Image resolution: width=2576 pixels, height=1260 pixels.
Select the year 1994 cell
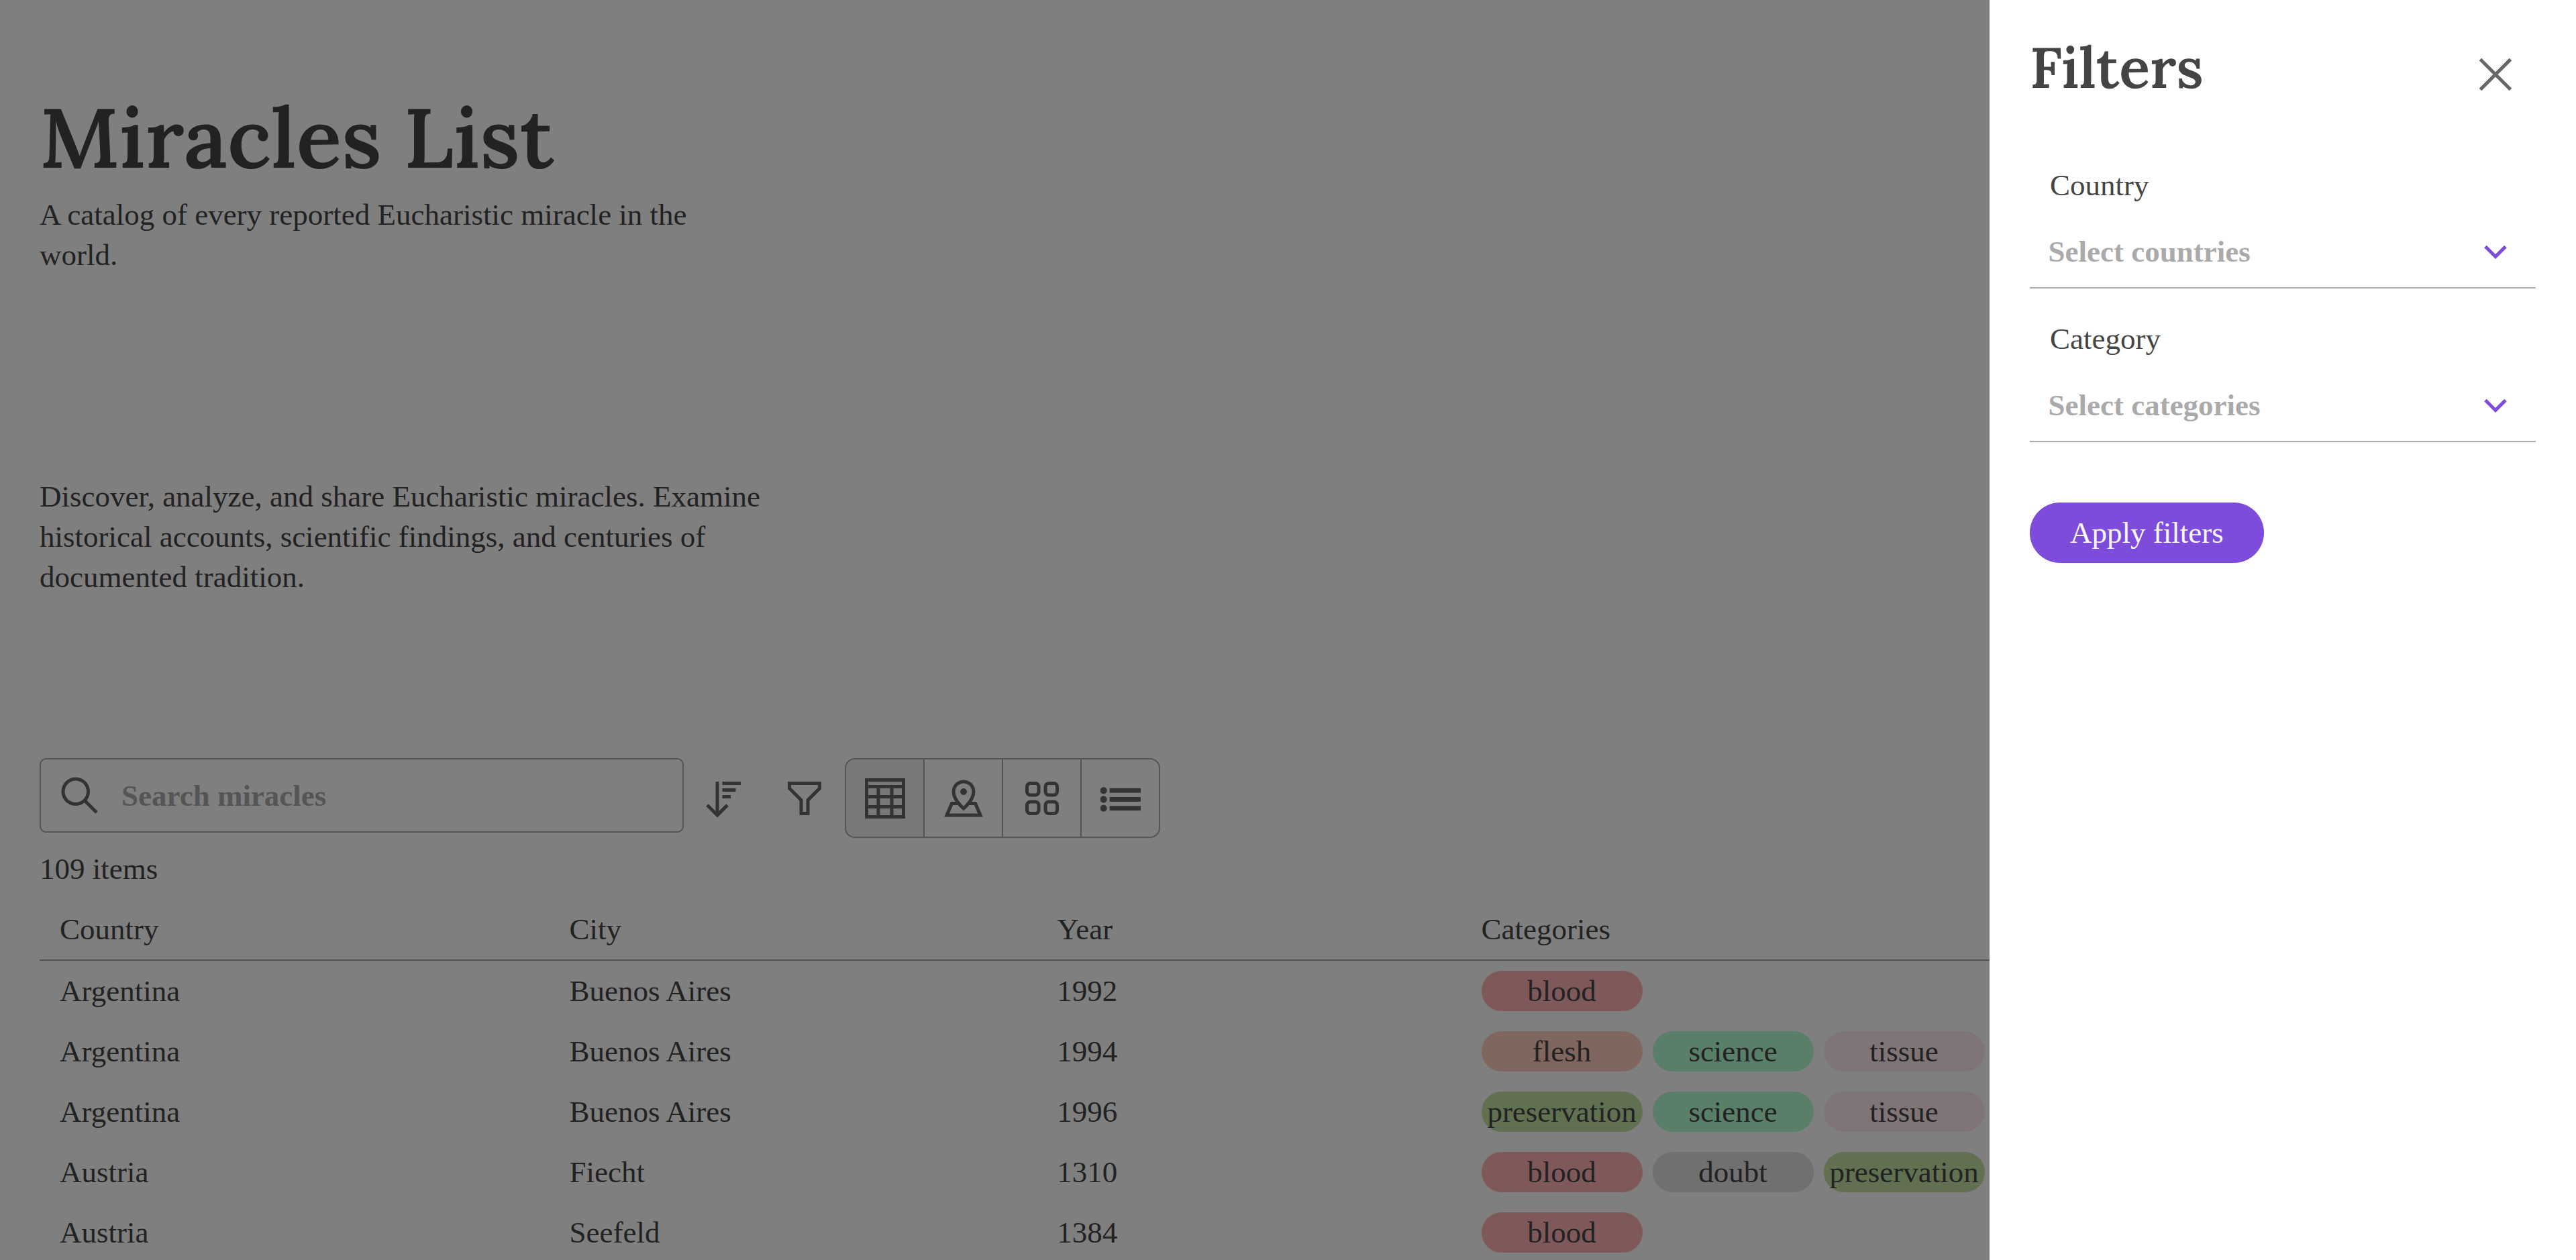pyautogui.click(x=1086, y=1051)
